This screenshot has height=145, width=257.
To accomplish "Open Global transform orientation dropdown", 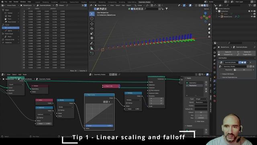I will 139,5.
